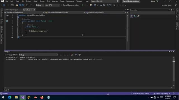Screen dimensions: 179x100
Task: Open the GunaUIDocumentation.Form1 type dropdown
Action: tap(65, 12)
